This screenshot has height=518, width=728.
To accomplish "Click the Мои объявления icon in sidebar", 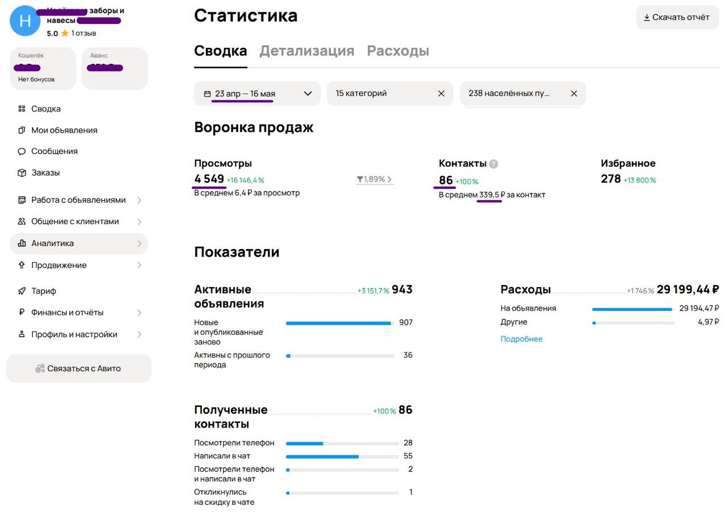I will pyautogui.click(x=22, y=130).
